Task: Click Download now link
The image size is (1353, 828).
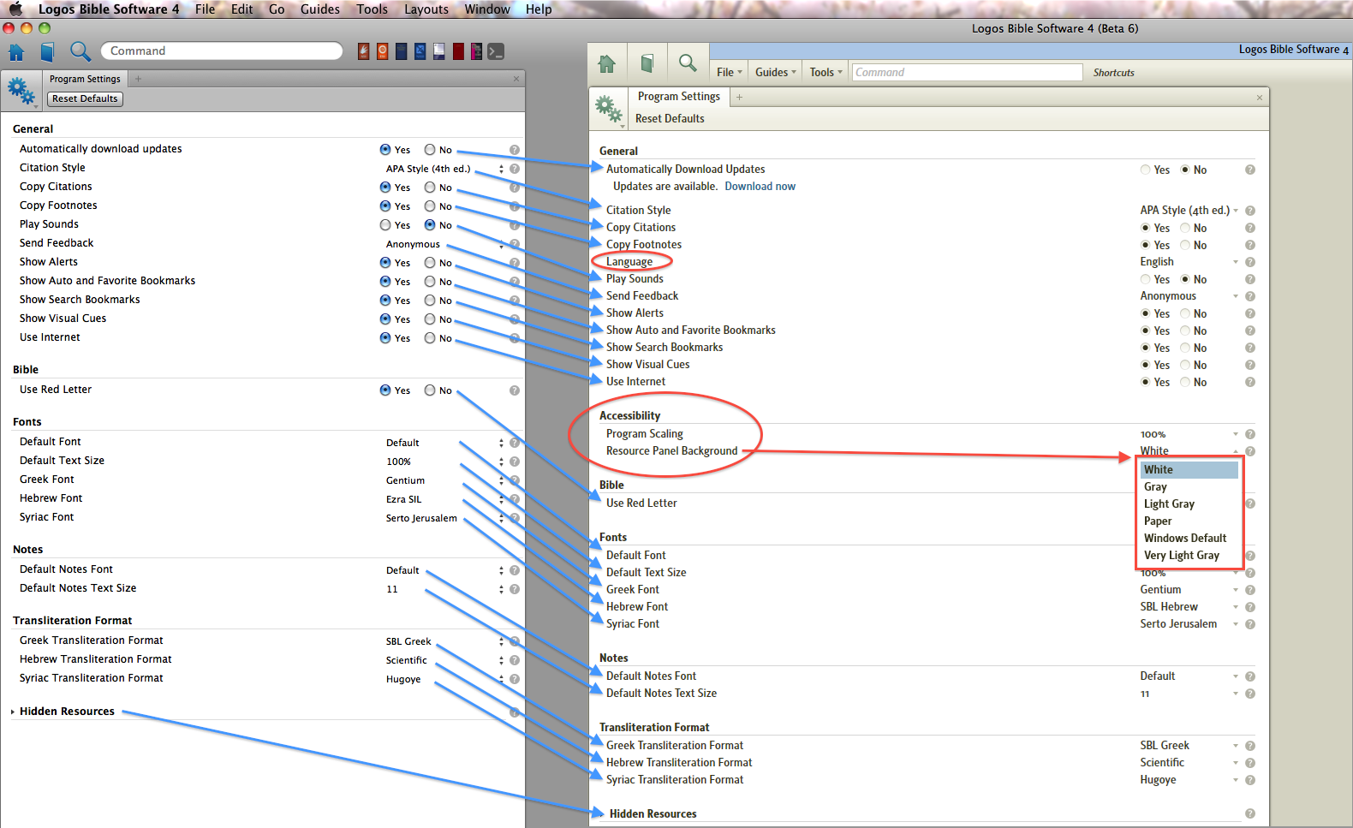Action: coord(760,186)
